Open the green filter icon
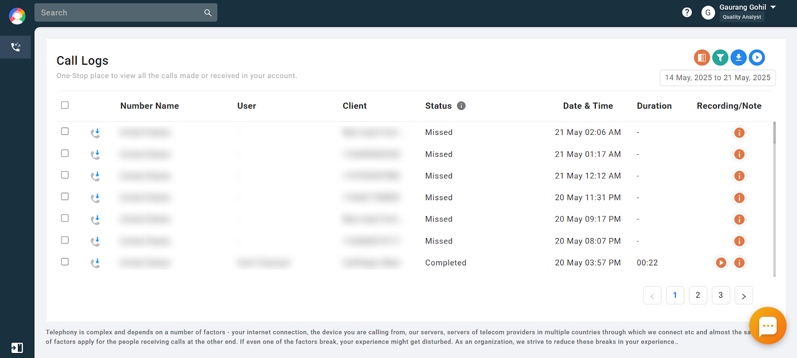Screen dimensions: 797x358 coord(720,58)
